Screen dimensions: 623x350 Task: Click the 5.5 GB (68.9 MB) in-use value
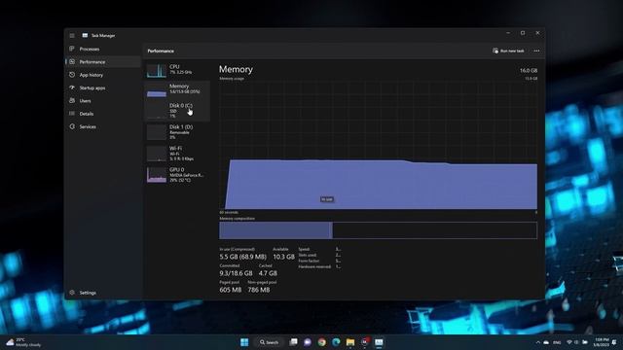[242, 257]
